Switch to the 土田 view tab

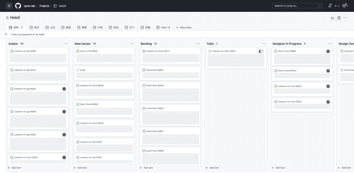(x=50, y=27)
